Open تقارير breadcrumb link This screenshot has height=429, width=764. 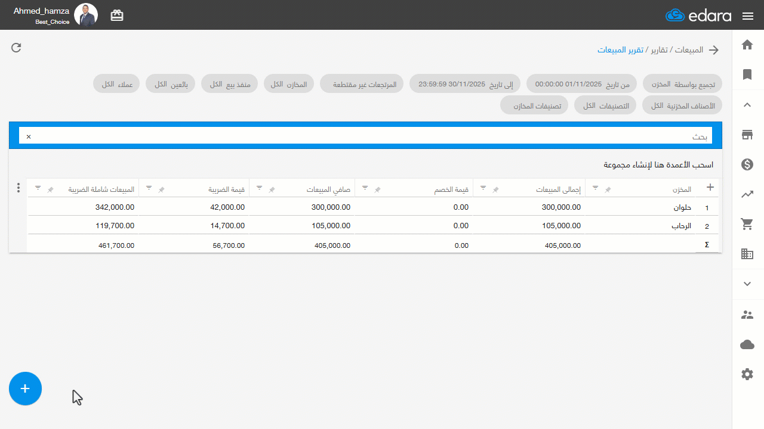click(x=660, y=50)
